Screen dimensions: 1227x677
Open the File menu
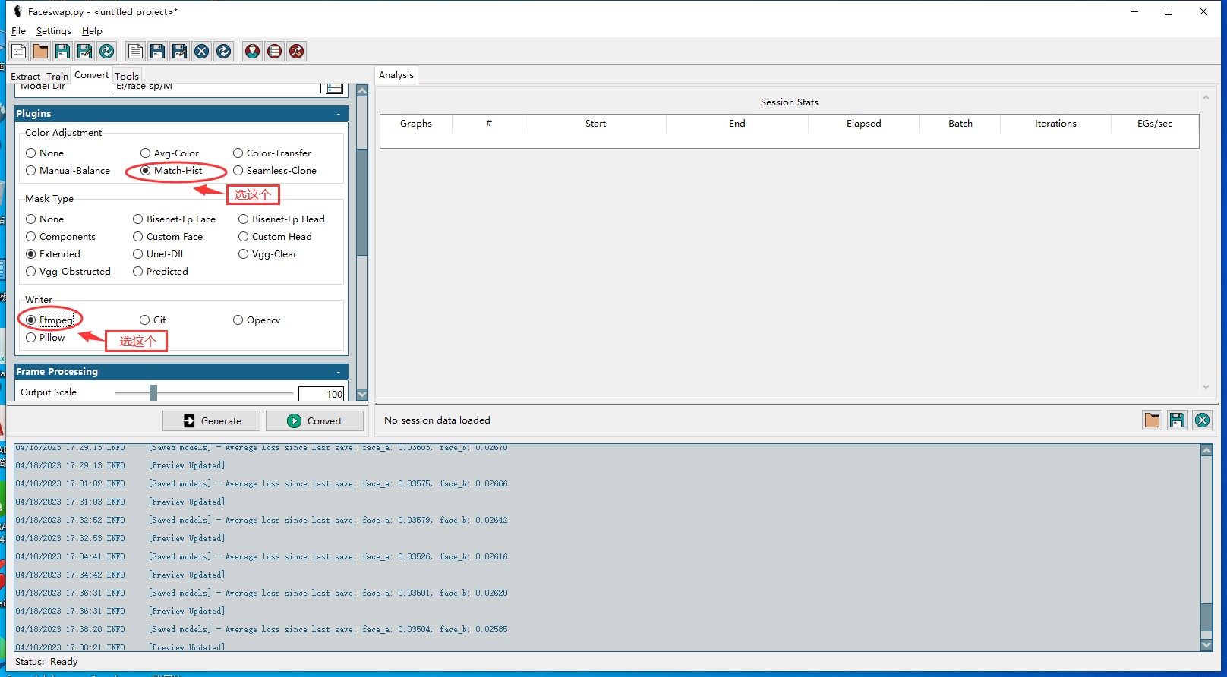tap(18, 31)
